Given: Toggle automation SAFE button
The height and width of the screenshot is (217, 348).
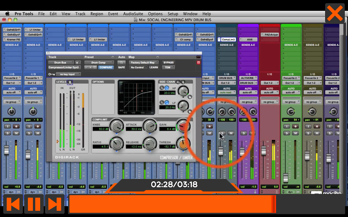Looking at the screenshot, I should pos(122,67).
